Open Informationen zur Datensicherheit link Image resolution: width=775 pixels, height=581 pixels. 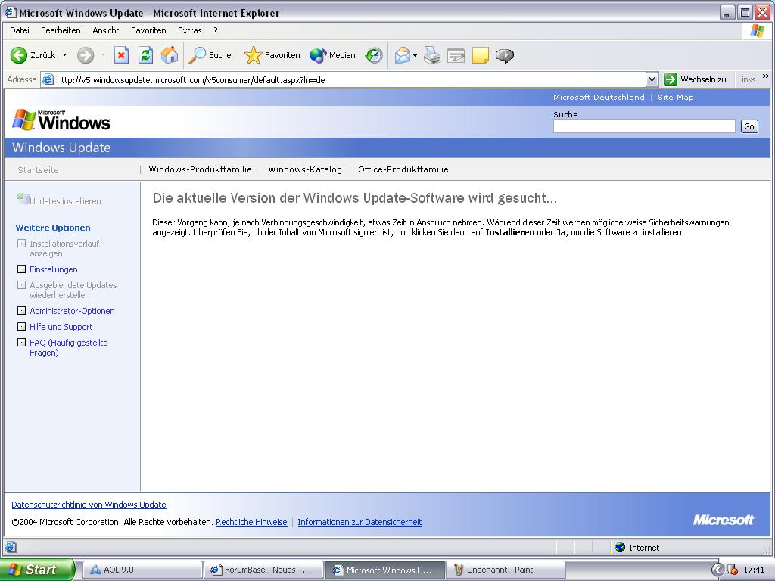tap(359, 522)
